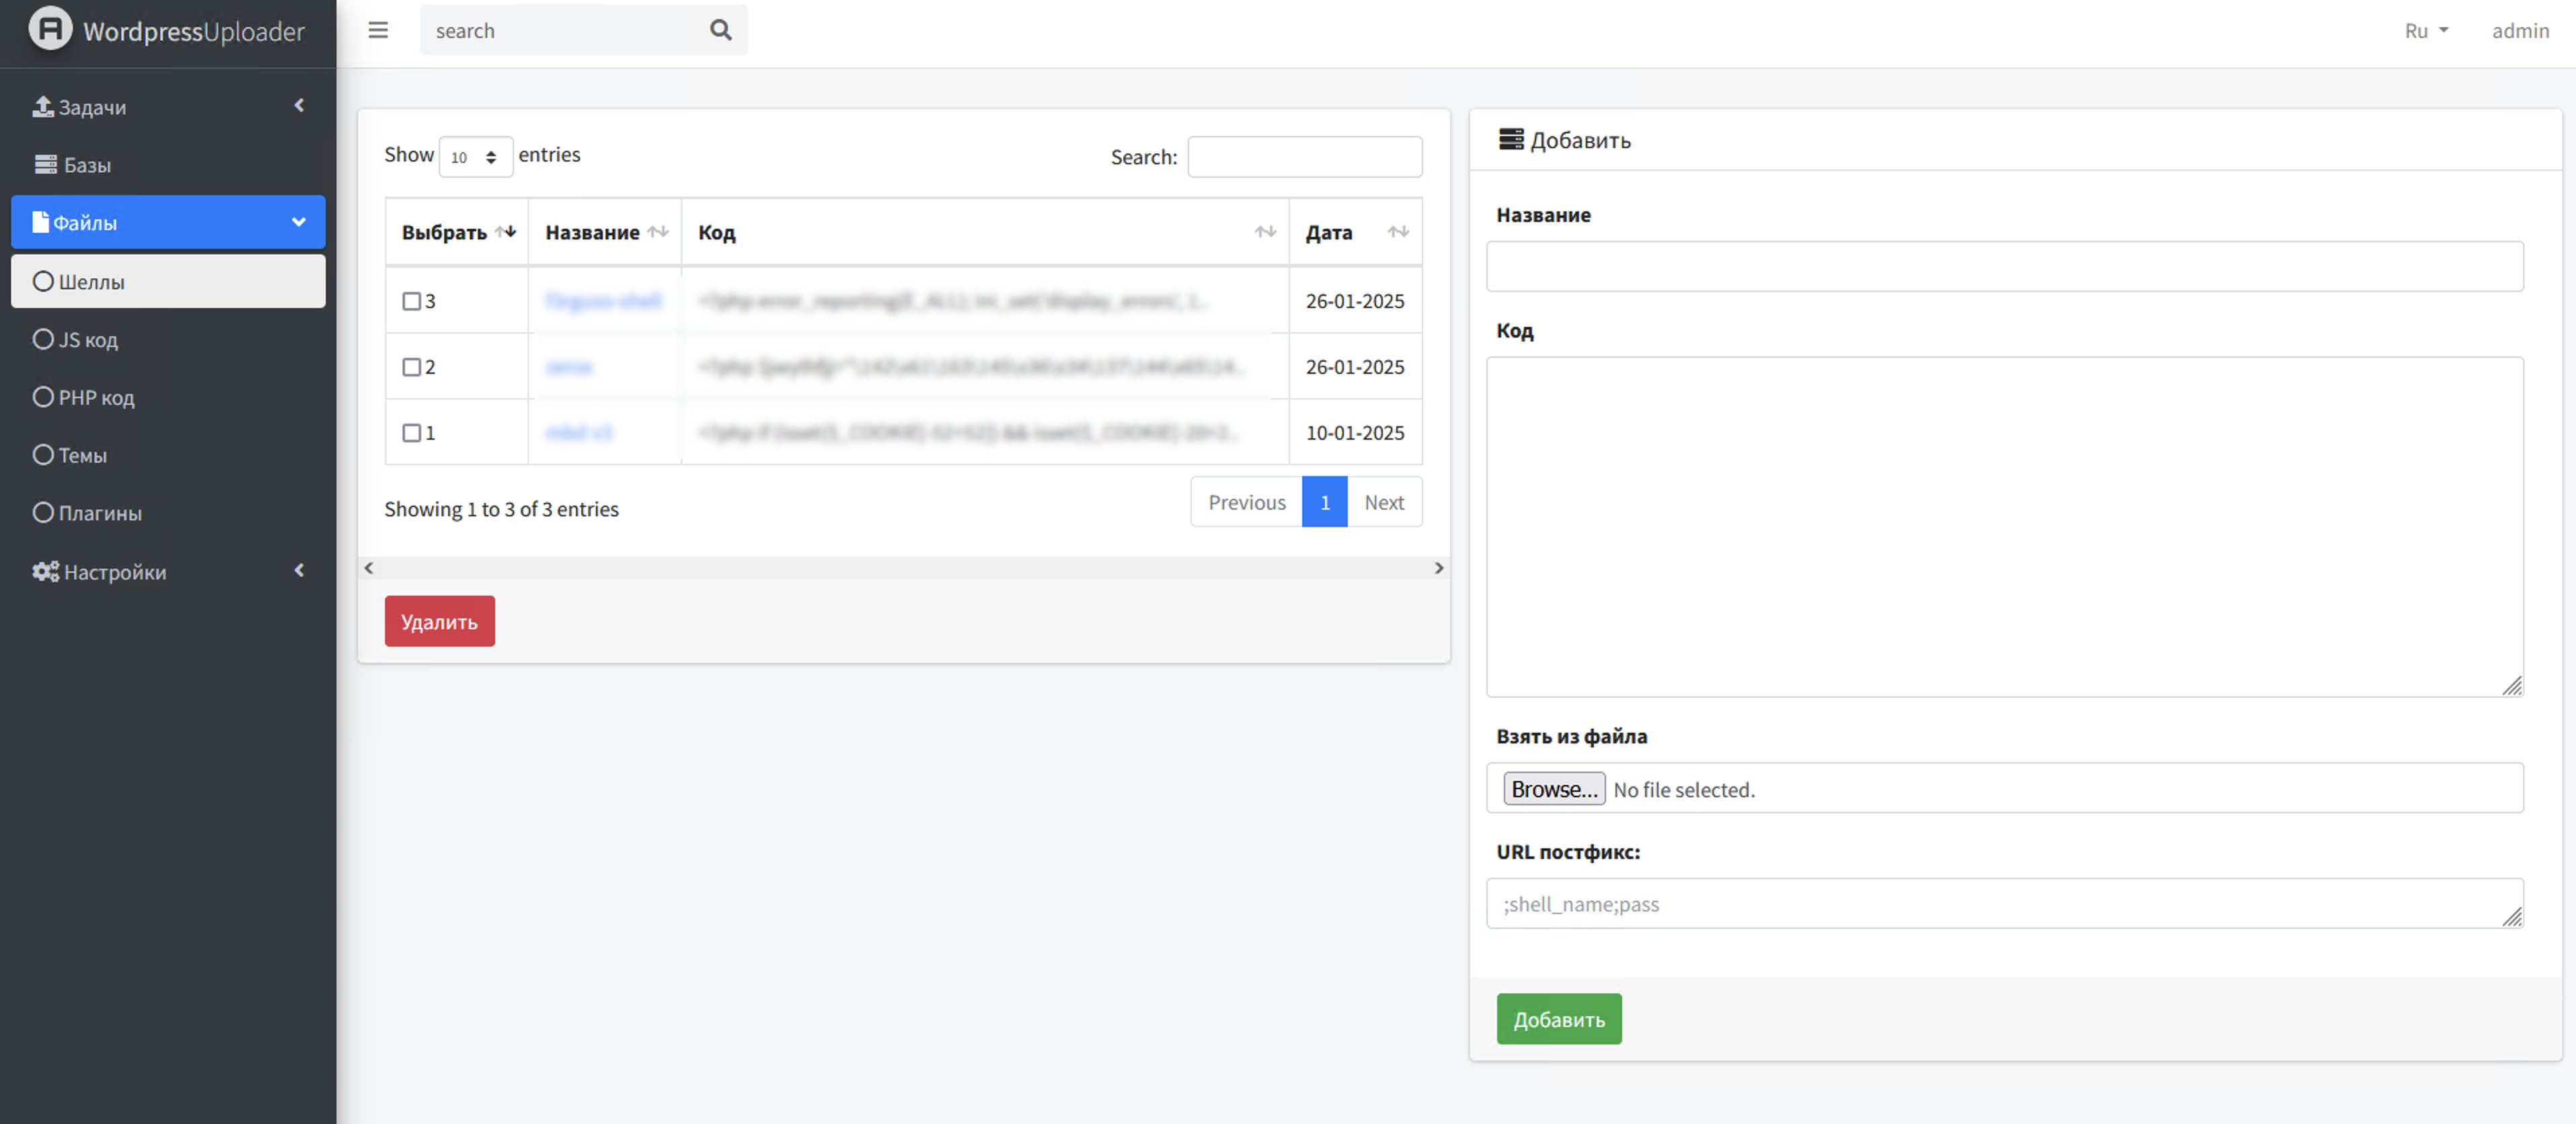Click the red Удалить button
The height and width of the screenshot is (1124, 2576).
[439, 621]
